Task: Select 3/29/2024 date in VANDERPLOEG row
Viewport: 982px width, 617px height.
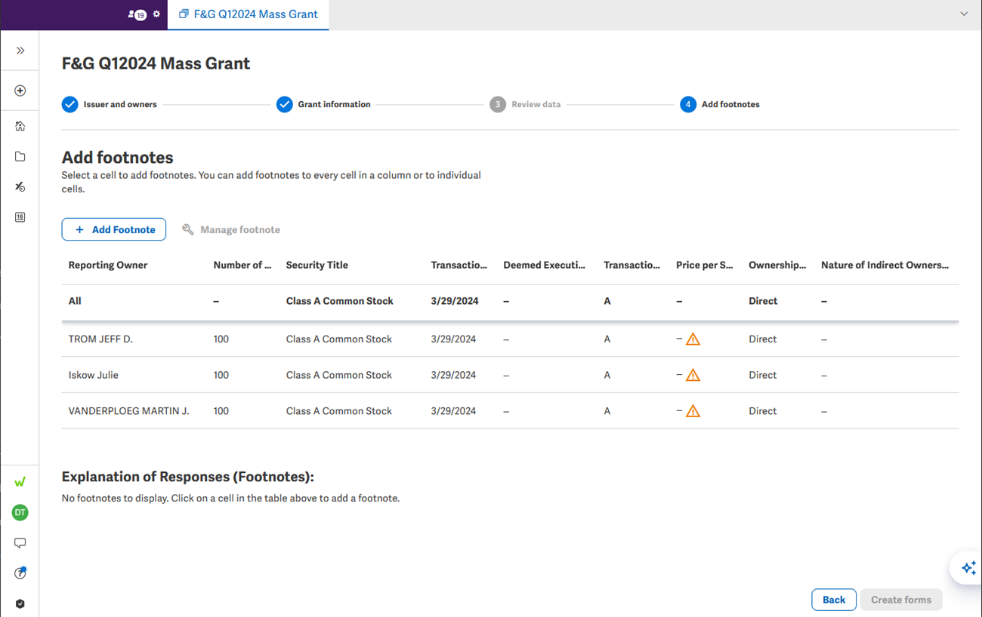Action: click(453, 411)
